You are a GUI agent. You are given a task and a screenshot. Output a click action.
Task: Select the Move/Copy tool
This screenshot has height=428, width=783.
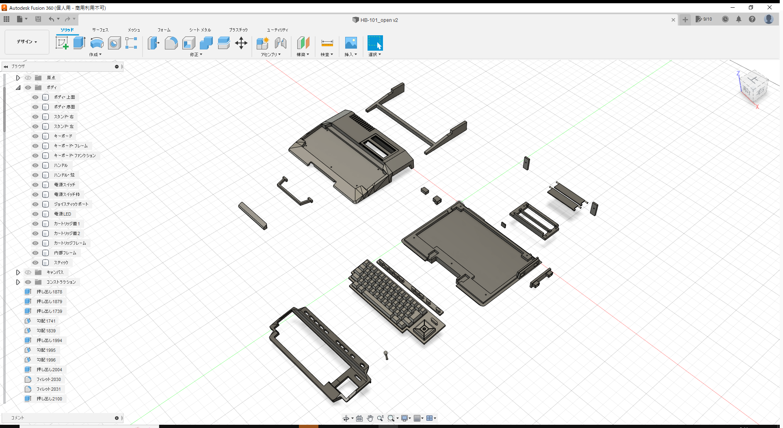(x=241, y=43)
